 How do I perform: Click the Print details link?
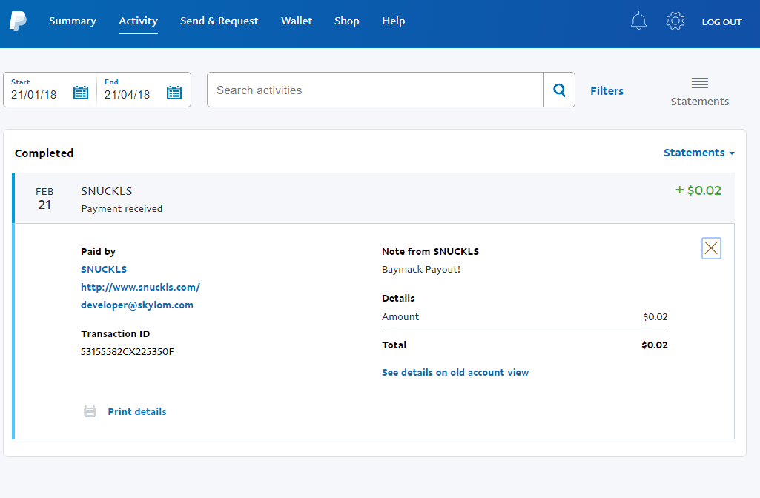137,412
